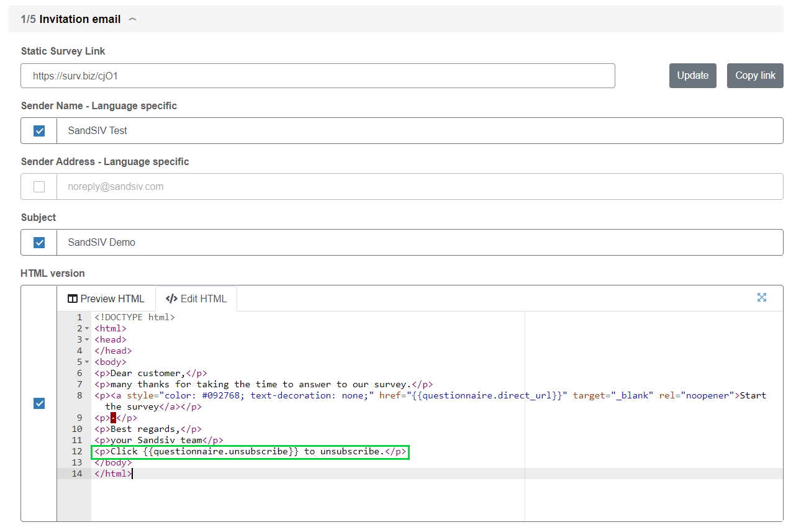Toggle the HTML version checkbox
The height and width of the screenshot is (530, 796).
tap(39, 404)
